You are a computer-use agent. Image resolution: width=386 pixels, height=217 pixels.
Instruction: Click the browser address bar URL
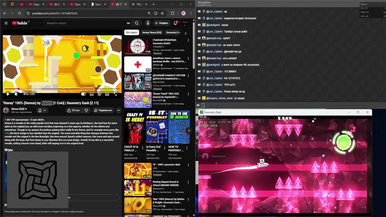55,13
